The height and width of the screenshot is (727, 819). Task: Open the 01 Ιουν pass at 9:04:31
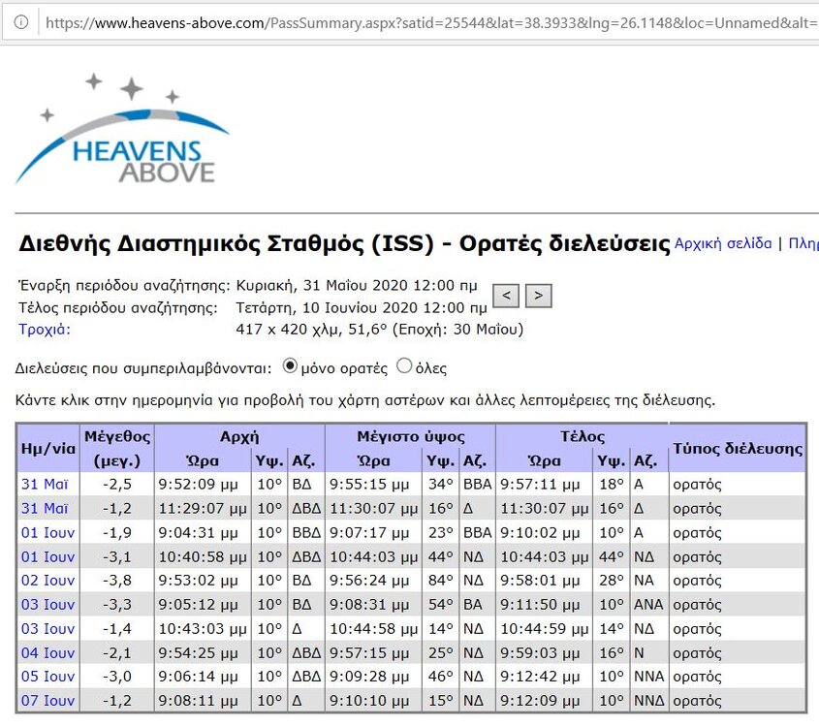[x=47, y=532]
